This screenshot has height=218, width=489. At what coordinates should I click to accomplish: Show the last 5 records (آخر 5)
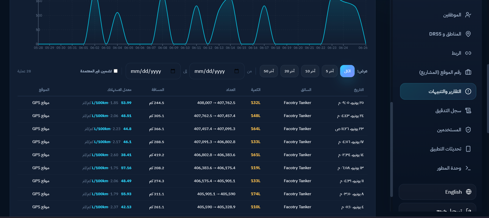[329, 71]
